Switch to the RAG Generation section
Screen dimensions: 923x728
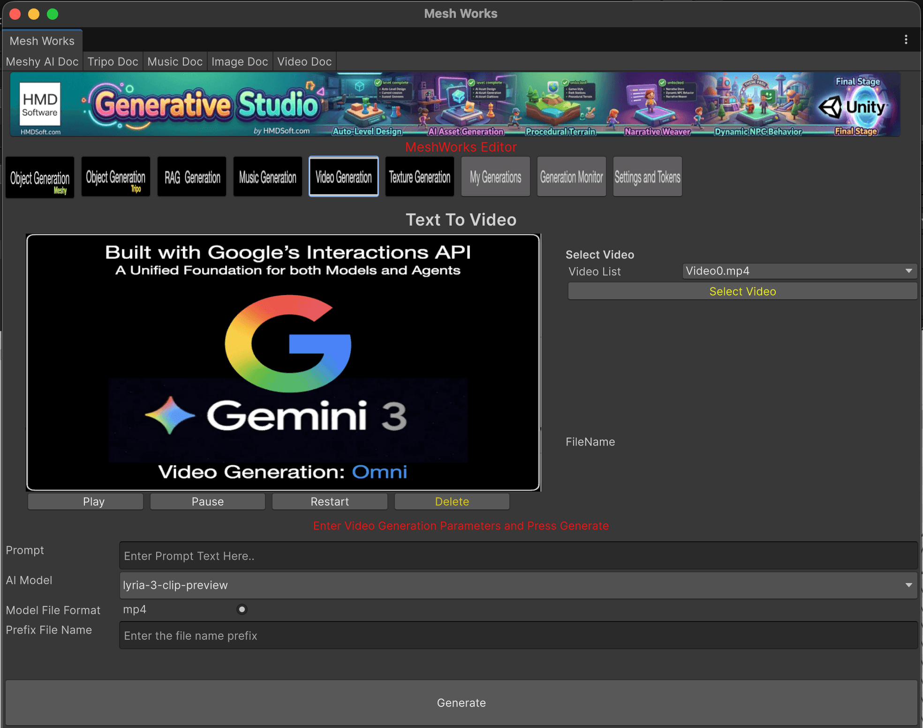click(x=192, y=177)
